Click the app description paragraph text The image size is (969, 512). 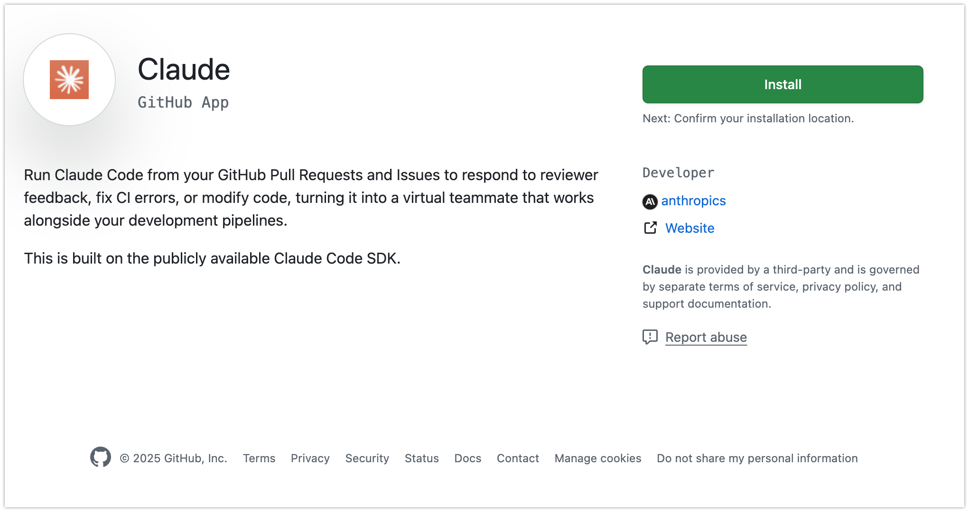(x=311, y=198)
